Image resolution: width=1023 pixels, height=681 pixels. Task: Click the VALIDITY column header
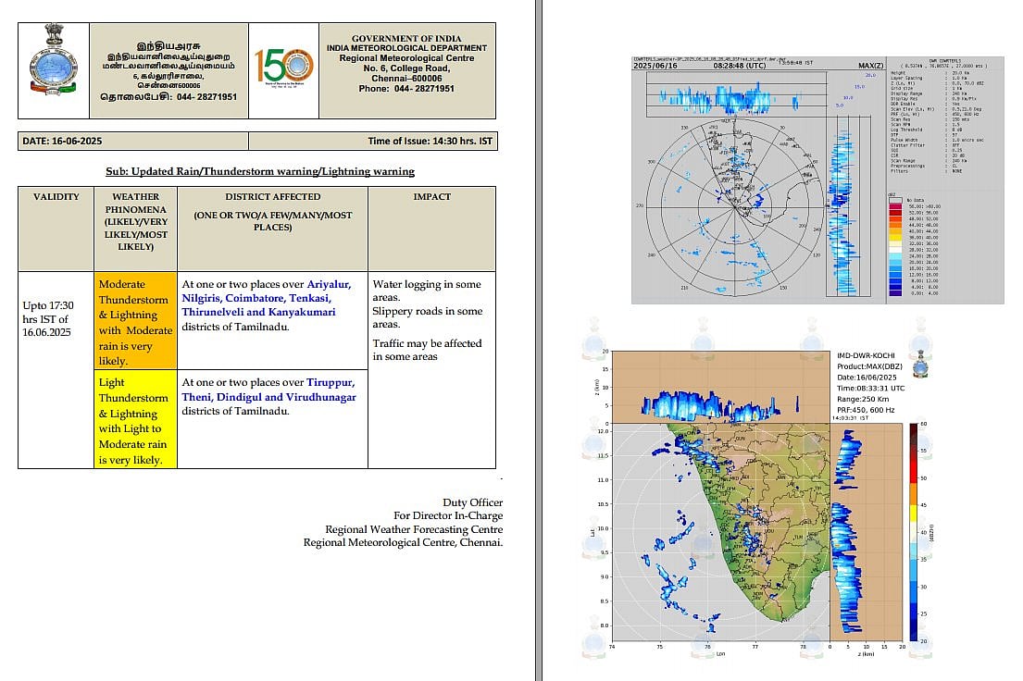[x=56, y=196]
